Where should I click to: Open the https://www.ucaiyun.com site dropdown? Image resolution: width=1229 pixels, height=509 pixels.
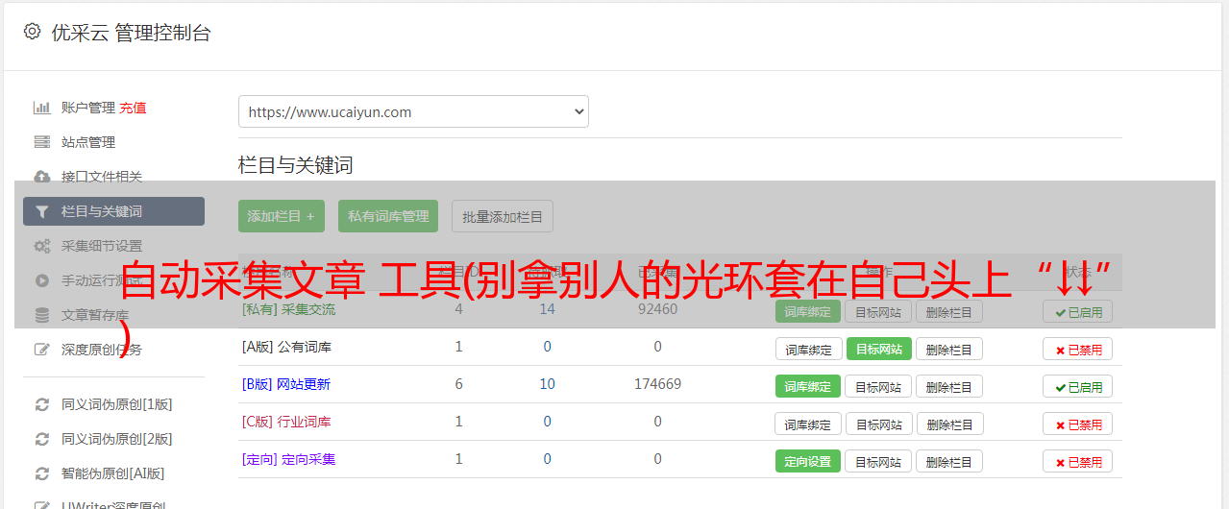click(x=413, y=111)
